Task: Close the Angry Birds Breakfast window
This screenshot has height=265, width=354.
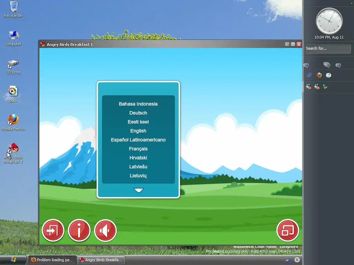Action: point(299,44)
